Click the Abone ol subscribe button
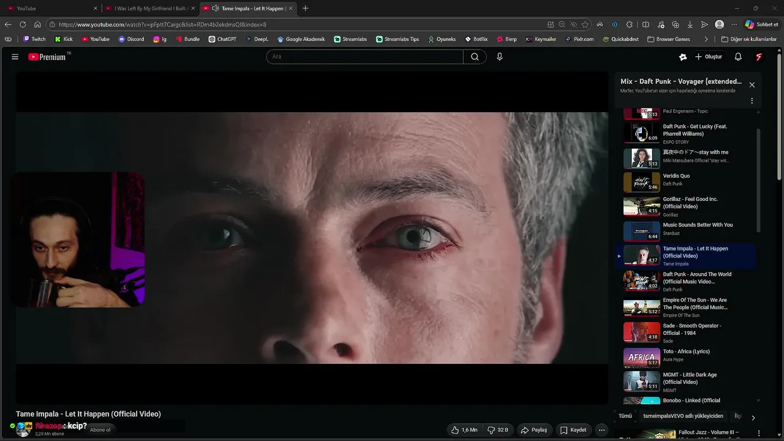The width and height of the screenshot is (784, 441). (100, 430)
